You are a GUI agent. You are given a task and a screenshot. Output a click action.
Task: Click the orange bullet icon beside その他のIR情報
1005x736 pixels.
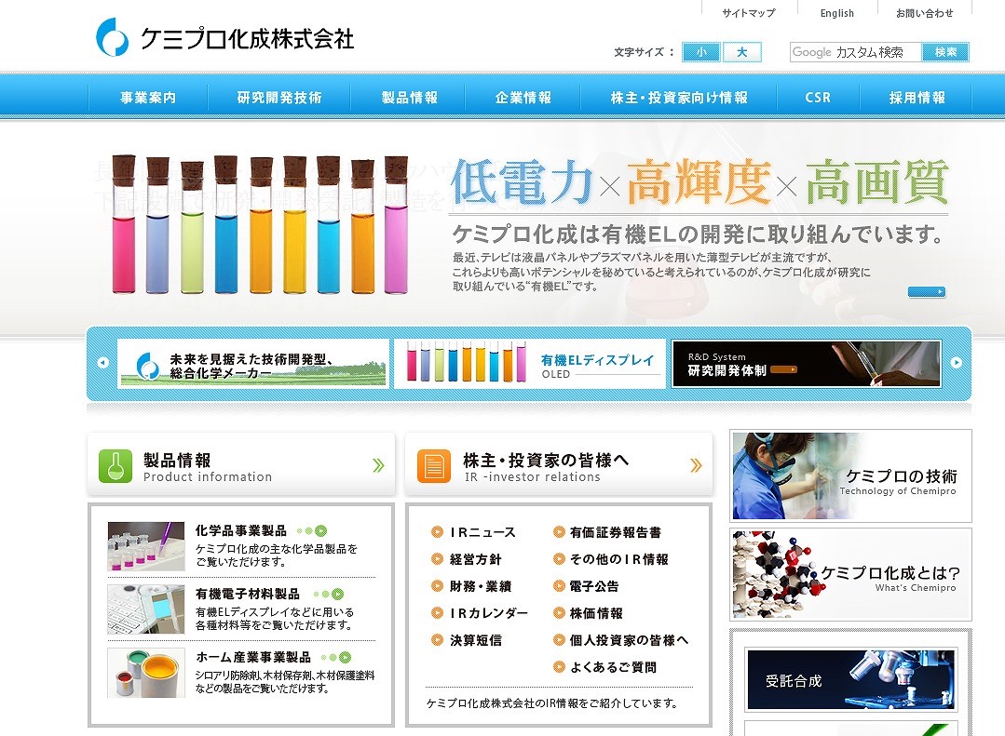tap(559, 558)
